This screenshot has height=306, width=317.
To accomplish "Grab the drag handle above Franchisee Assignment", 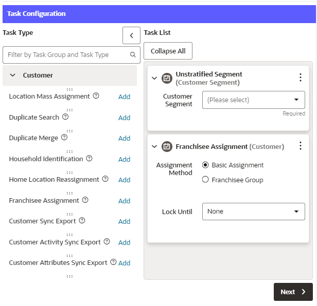I will pyautogui.click(x=69, y=193).
